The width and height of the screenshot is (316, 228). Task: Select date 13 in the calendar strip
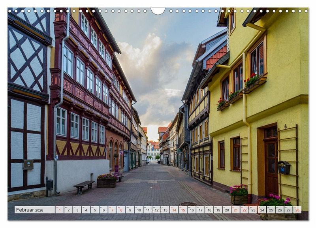pos(165,210)
